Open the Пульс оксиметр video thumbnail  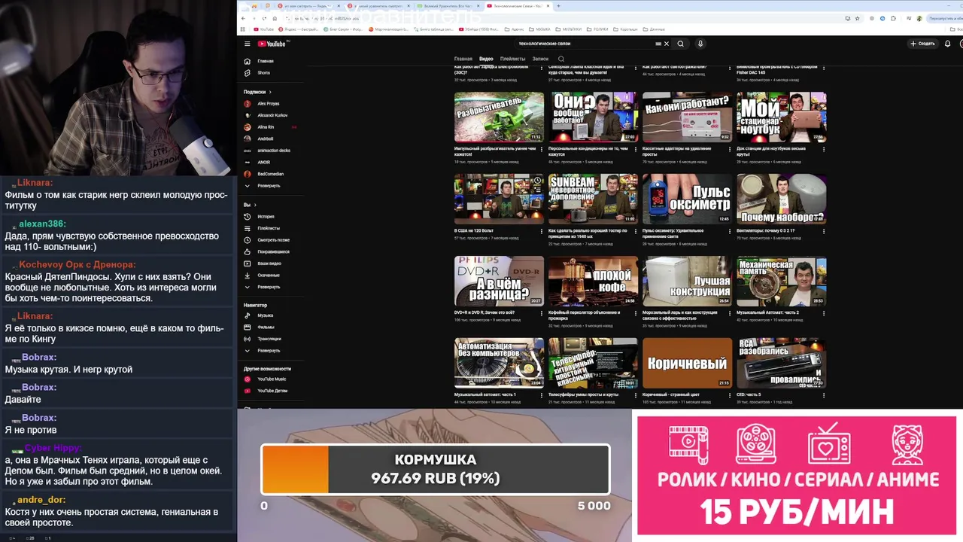[x=687, y=199]
